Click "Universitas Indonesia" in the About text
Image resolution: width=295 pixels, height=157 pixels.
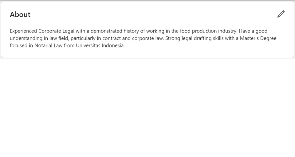(x=100, y=45)
